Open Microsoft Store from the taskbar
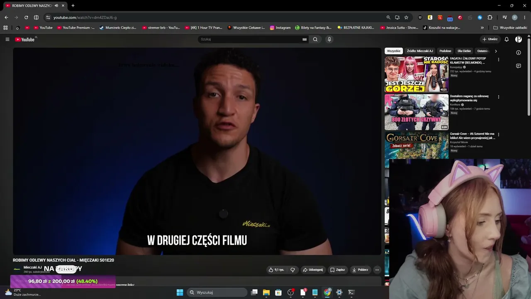 point(278,292)
